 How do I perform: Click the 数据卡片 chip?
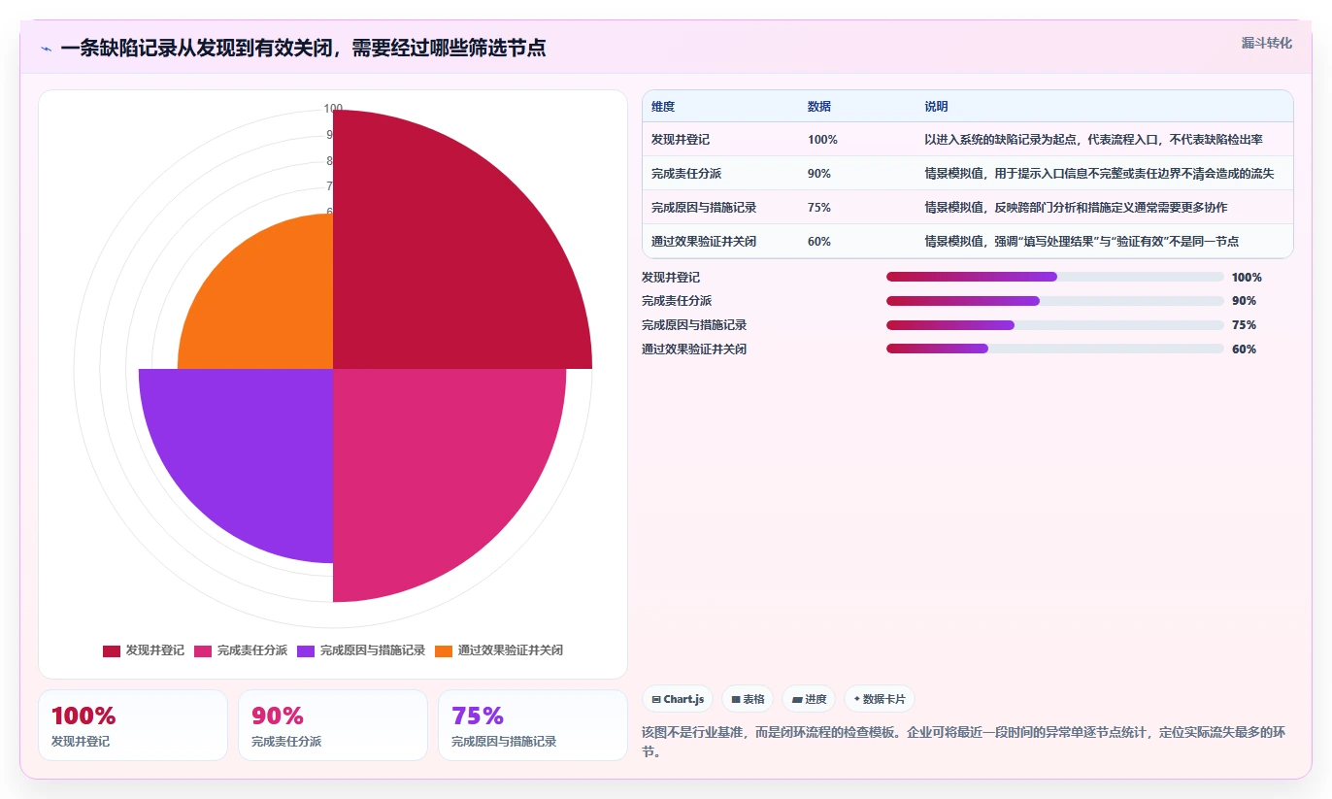click(879, 699)
